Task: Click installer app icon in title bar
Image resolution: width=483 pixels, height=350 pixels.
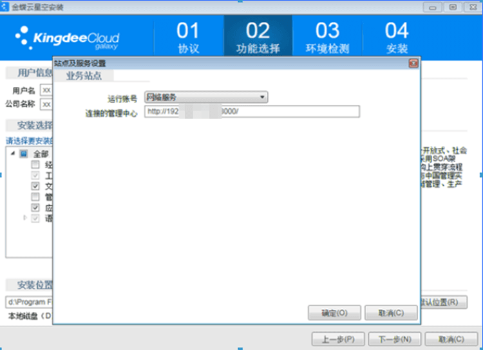Action: point(5,7)
